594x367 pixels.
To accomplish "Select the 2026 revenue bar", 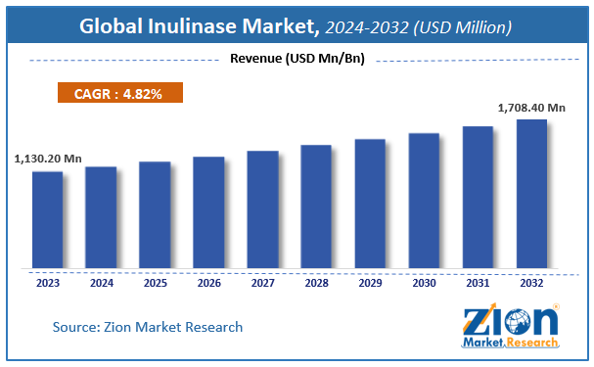I will (x=208, y=212).
